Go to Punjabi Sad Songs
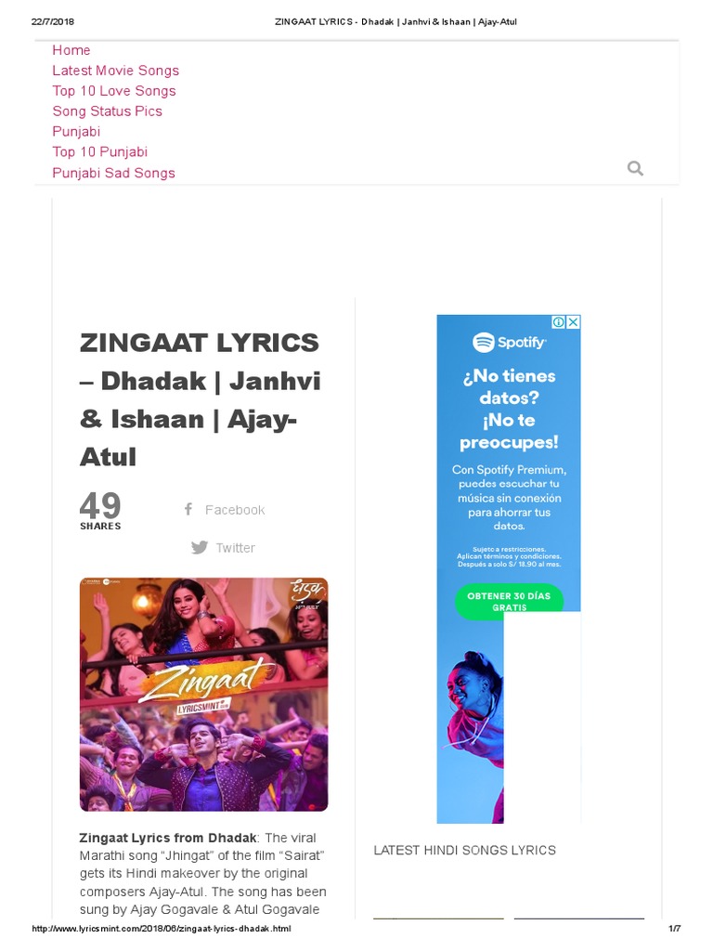The height and width of the screenshot is (951, 713). 113,173
